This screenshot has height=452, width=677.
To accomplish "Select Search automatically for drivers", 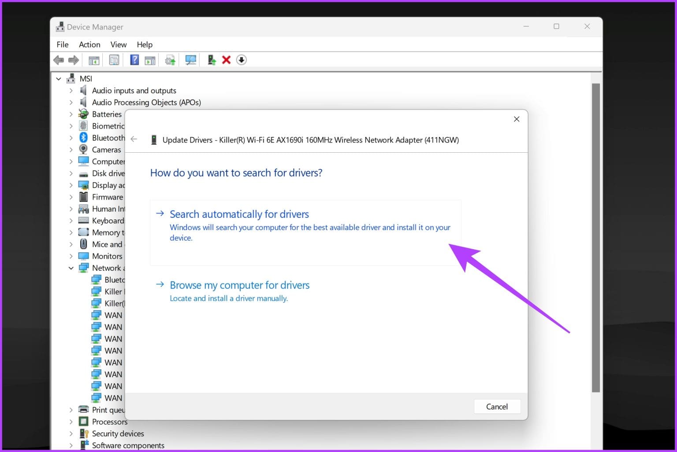I will (x=239, y=214).
